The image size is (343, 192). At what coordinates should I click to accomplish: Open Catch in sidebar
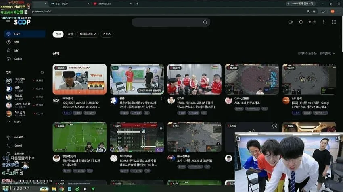pos(25,59)
